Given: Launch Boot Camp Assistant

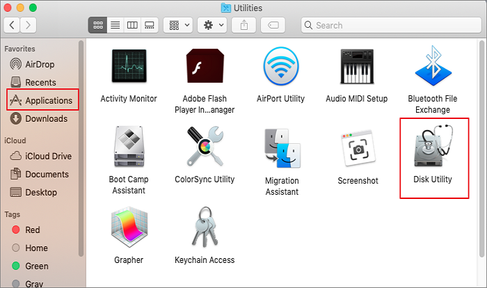Looking at the screenshot, I should click(x=129, y=149).
